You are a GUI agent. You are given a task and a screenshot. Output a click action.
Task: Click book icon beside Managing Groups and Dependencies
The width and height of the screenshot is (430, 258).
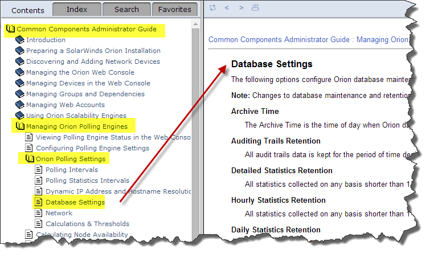[20, 94]
